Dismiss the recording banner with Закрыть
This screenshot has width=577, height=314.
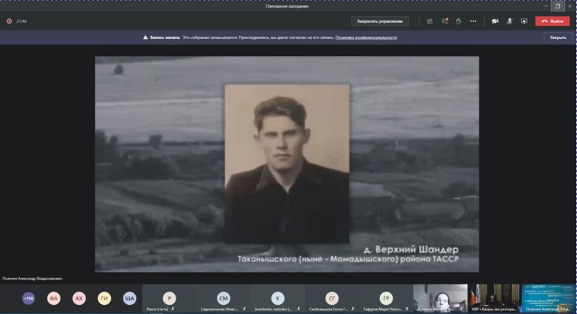pos(558,37)
